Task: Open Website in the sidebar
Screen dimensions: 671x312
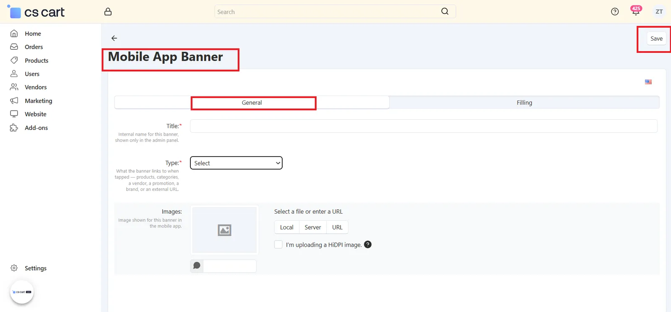Action: [36, 114]
